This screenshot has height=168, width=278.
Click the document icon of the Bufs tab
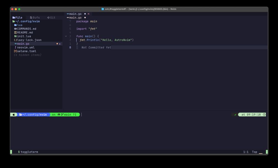click(x=31, y=17)
